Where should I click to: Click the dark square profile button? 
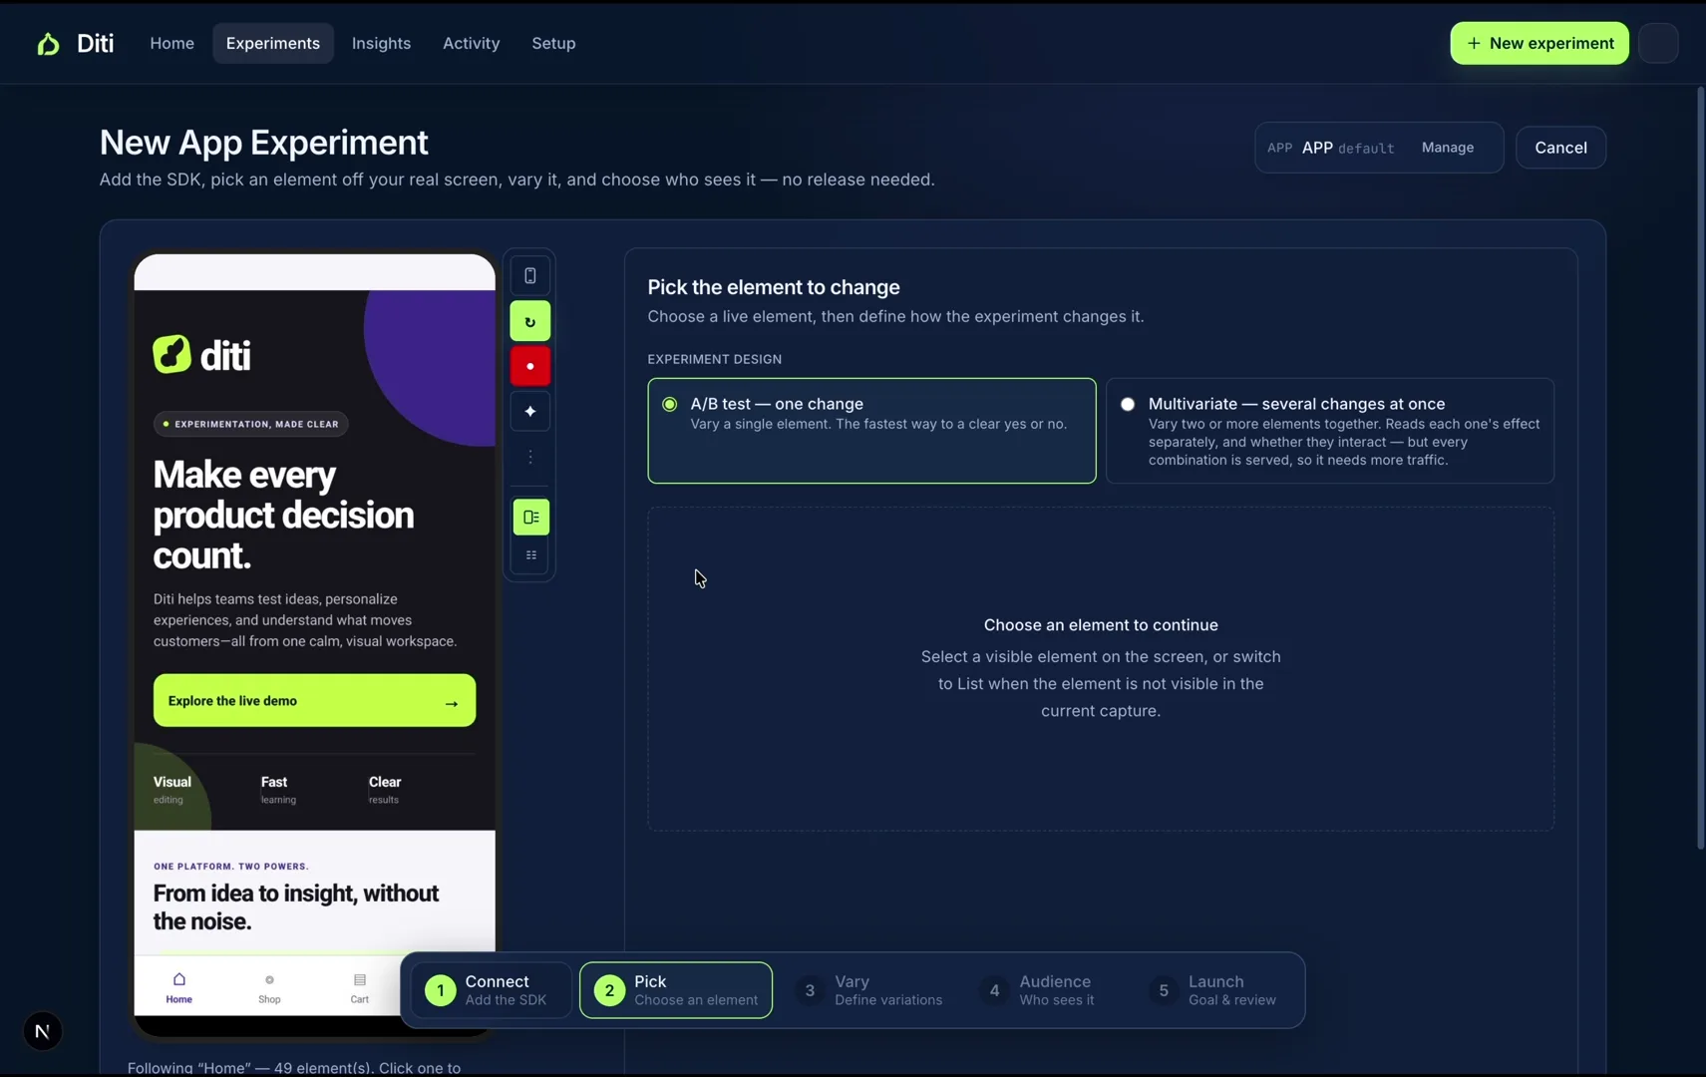pyautogui.click(x=1658, y=43)
